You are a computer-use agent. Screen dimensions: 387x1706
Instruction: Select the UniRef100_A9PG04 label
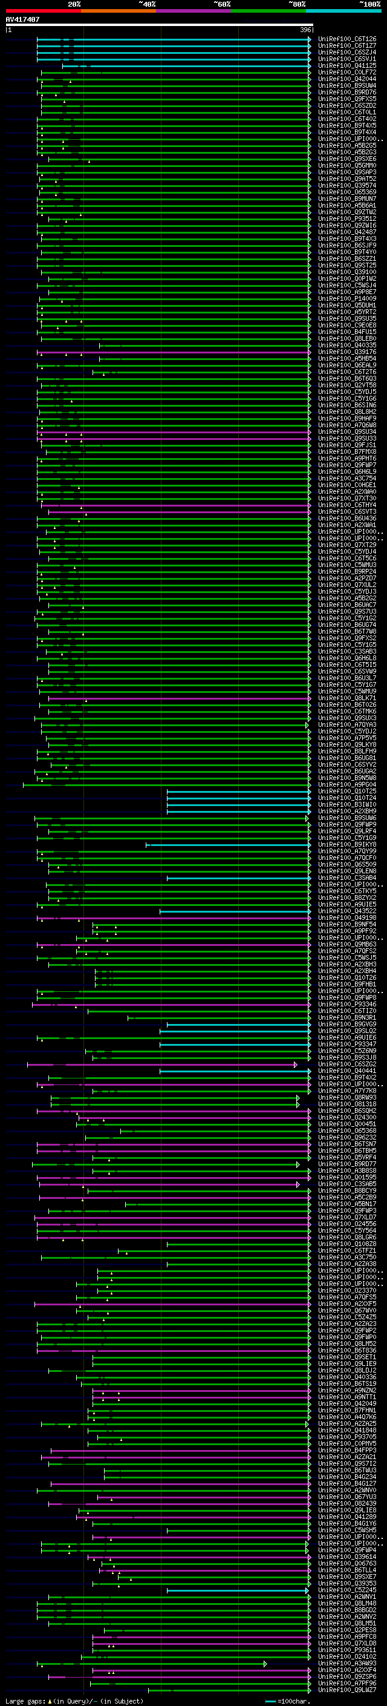pos(346,784)
